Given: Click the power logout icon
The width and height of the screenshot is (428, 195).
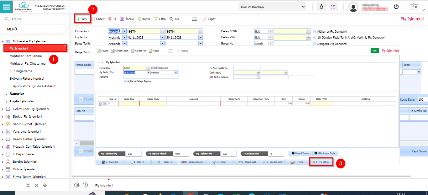Looking at the screenshot, I should click(x=396, y=7).
